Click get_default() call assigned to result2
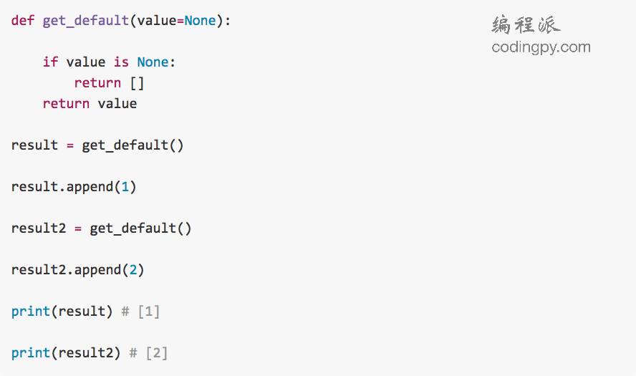 pyautogui.click(x=141, y=228)
